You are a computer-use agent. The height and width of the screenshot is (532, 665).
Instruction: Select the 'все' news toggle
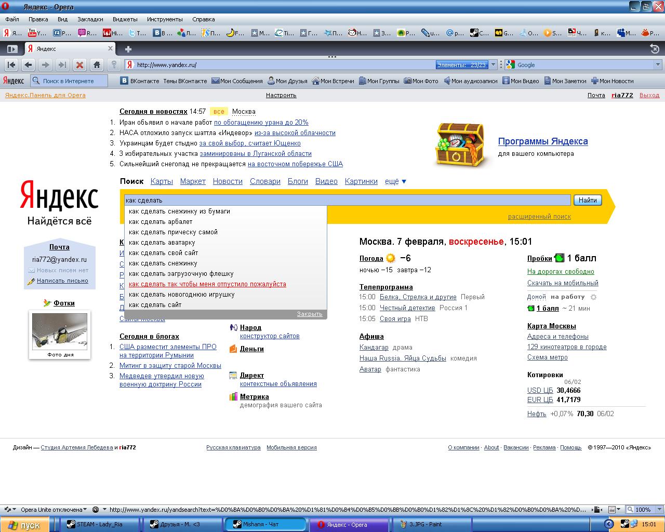coord(219,112)
